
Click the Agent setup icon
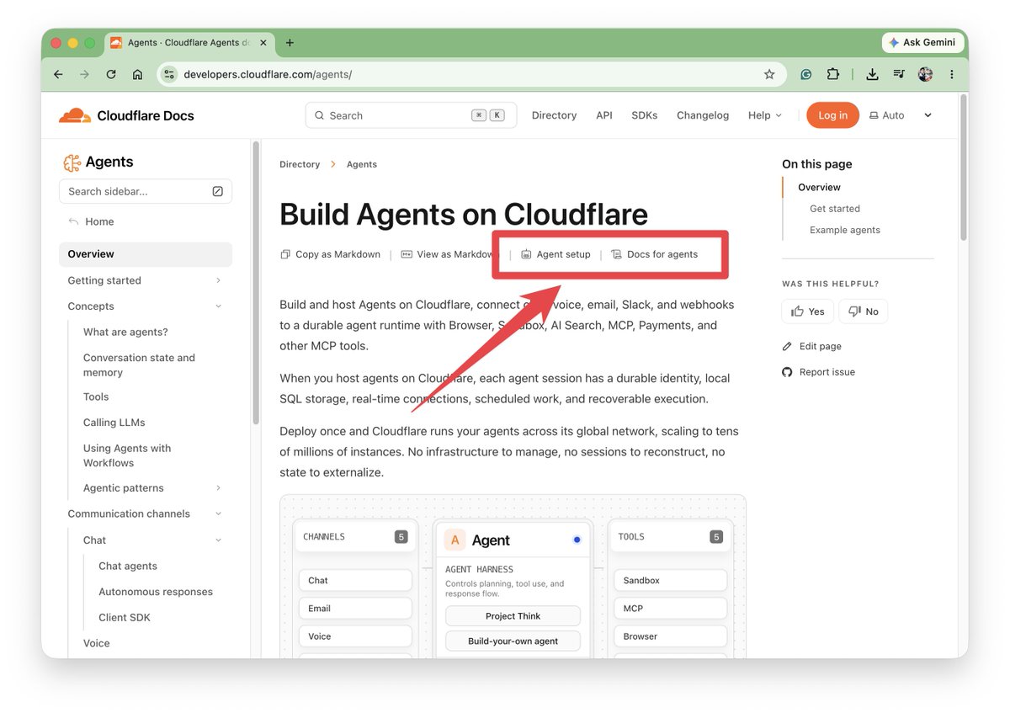[526, 254]
